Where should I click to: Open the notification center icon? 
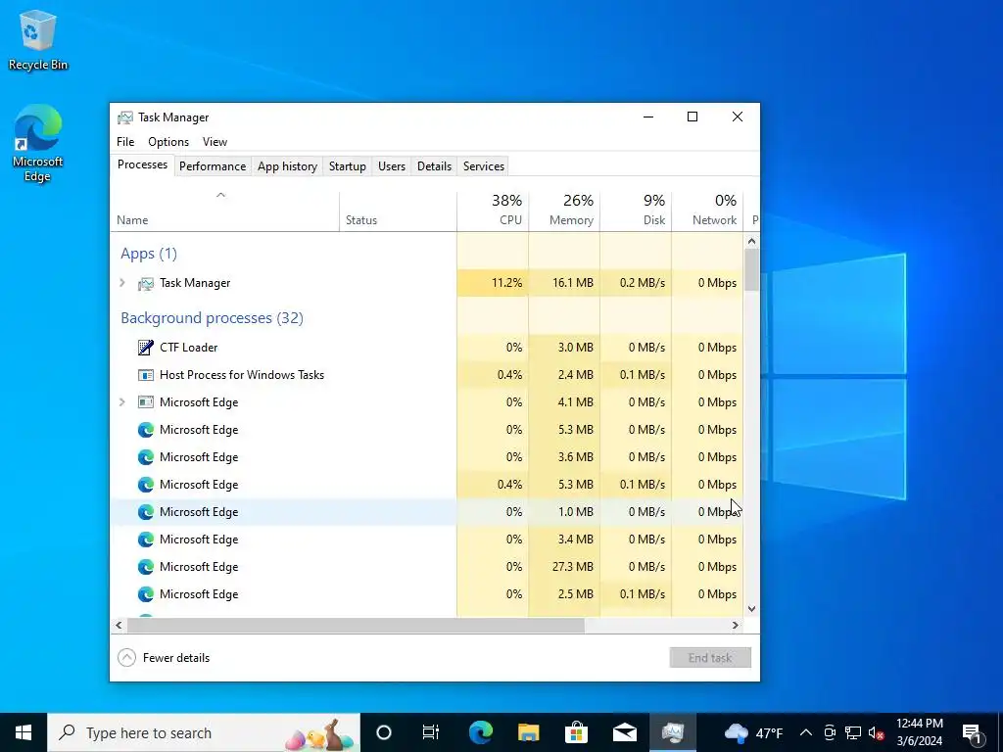[973, 732]
